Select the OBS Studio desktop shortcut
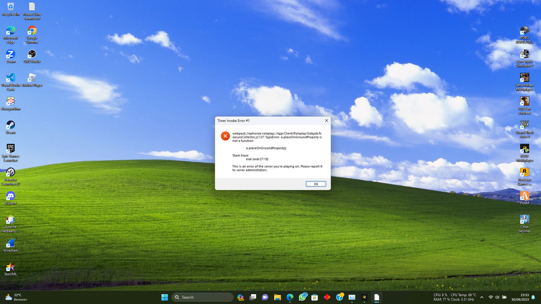541x304 pixels. point(32,56)
